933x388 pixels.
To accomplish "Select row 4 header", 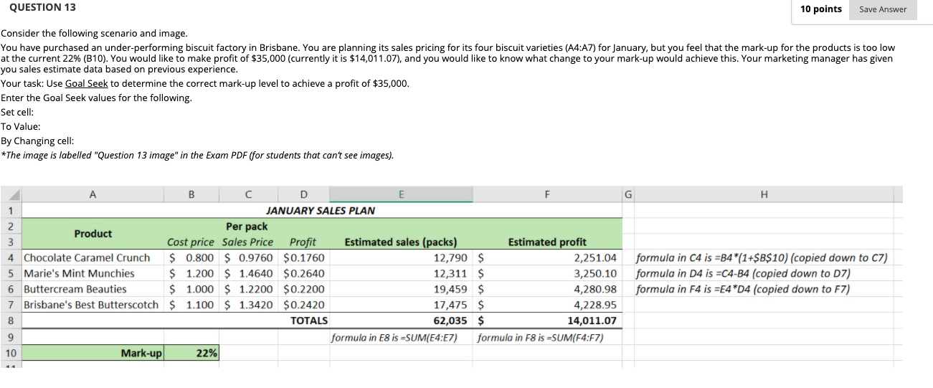I will (11, 257).
